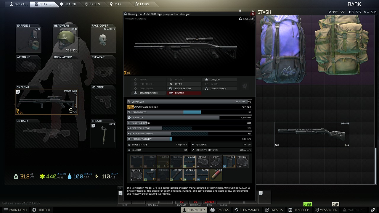Open Main Menu from bottom bar
Viewport: 379px width, 213px height.
[x=16, y=210]
